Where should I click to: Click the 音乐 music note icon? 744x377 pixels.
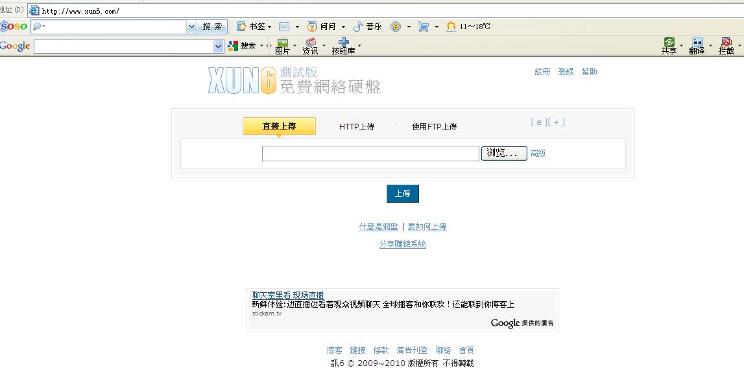[x=358, y=27]
